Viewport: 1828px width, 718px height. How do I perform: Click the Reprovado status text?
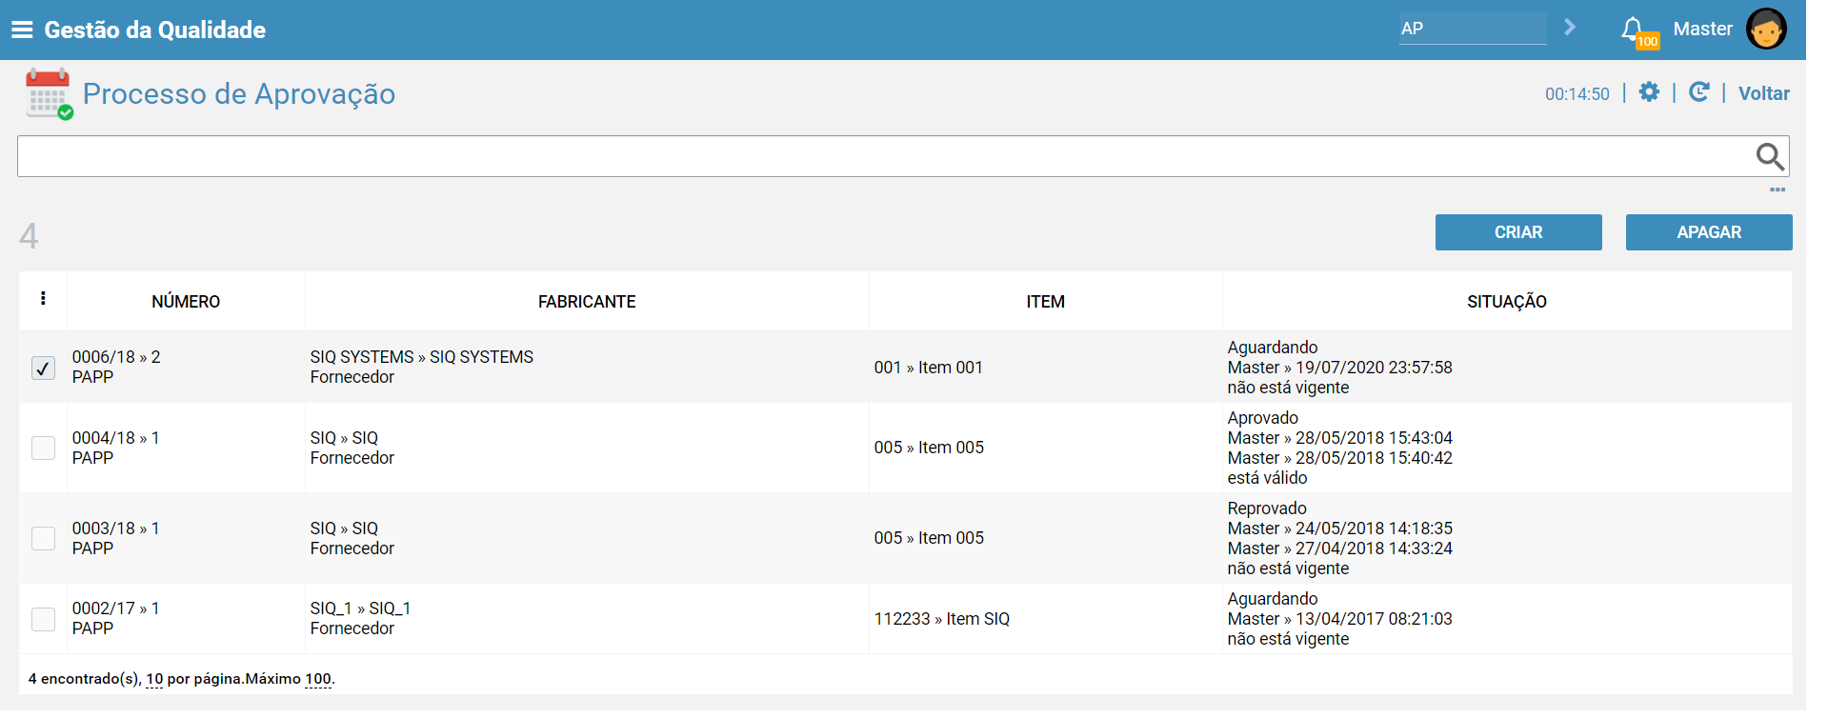[x=1267, y=509]
